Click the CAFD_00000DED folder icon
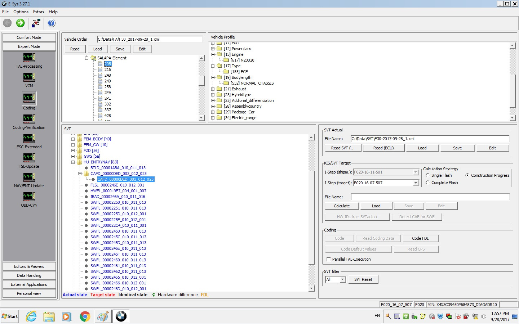This screenshot has height=324, width=519. point(86,174)
